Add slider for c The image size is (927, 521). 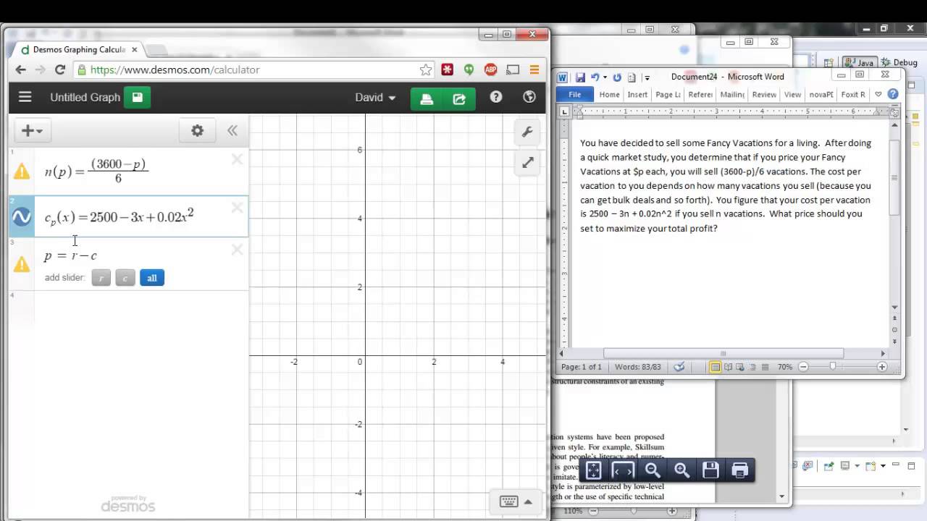[x=125, y=278]
